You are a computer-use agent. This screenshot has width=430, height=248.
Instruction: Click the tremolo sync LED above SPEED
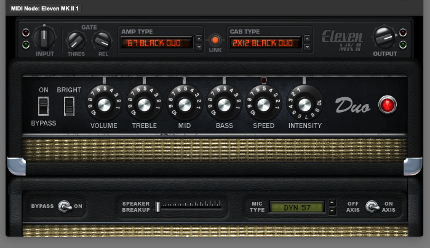(x=264, y=80)
